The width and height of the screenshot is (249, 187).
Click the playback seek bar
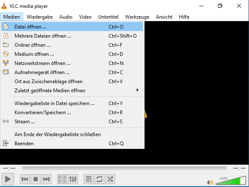[x=124, y=168]
